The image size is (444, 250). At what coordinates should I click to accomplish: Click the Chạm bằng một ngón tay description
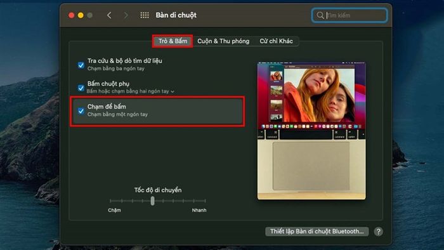pos(117,114)
